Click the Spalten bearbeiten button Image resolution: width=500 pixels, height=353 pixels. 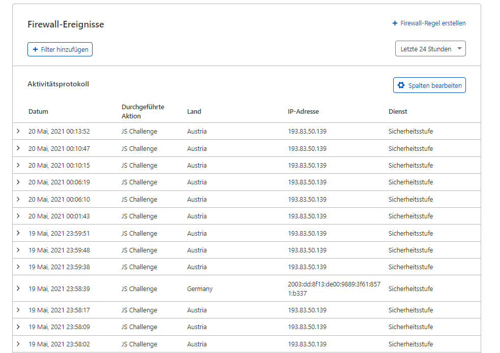coord(429,85)
